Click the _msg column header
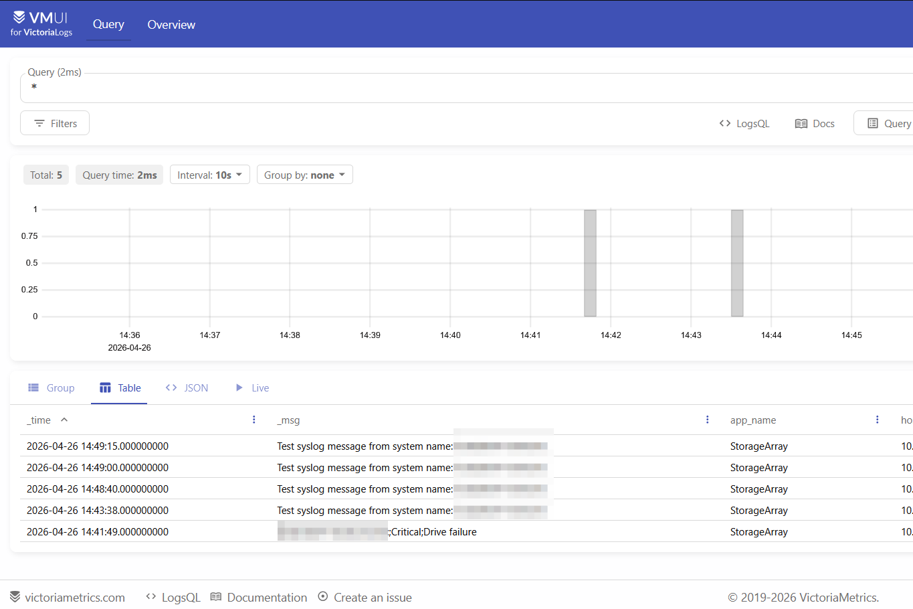 pyautogui.click(x=288, y=420)
